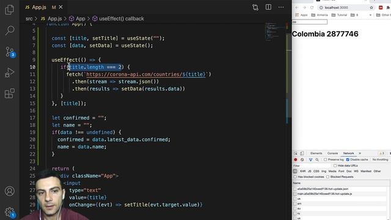Viewport: 391px width, 220px height.
Task: Bookmark this page with star icon
Action: click(371, 8)
